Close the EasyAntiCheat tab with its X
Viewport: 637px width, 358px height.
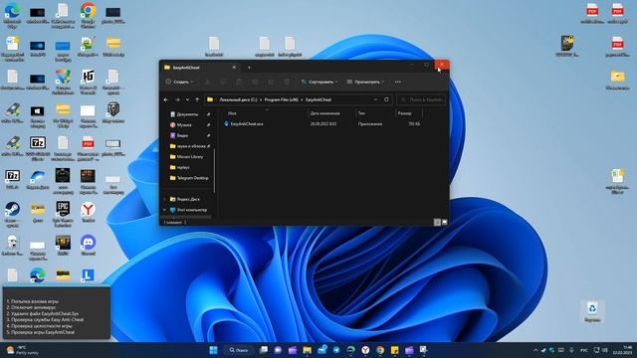234,68
